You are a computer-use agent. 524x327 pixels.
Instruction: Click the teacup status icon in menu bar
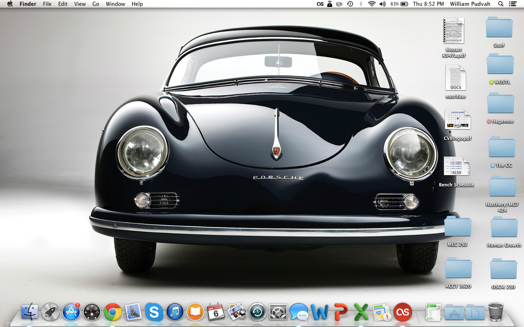[x=339, y=4]
